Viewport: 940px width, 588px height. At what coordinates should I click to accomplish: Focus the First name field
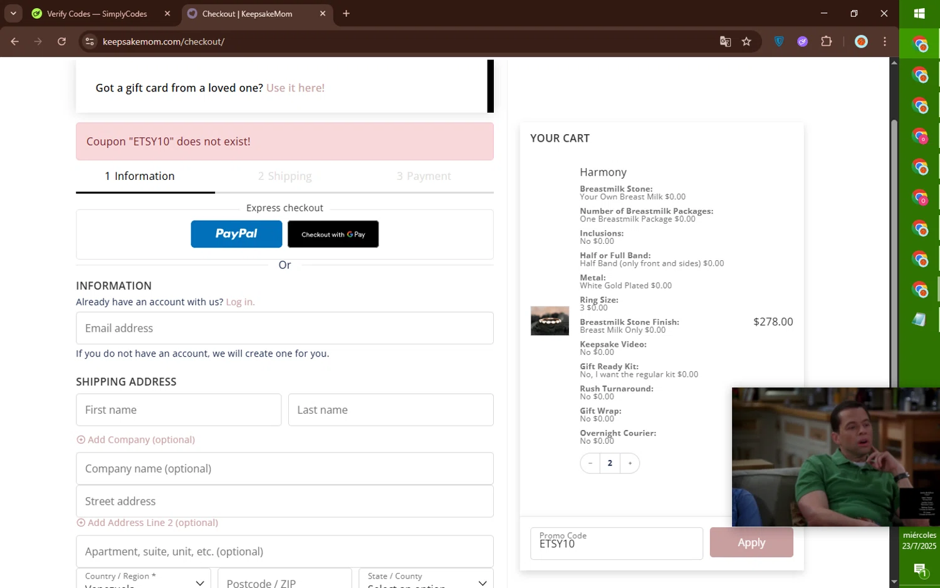(179, 410)
